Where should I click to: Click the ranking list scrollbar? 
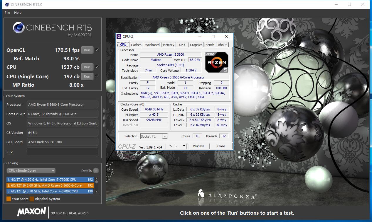(x=97, y=185)
